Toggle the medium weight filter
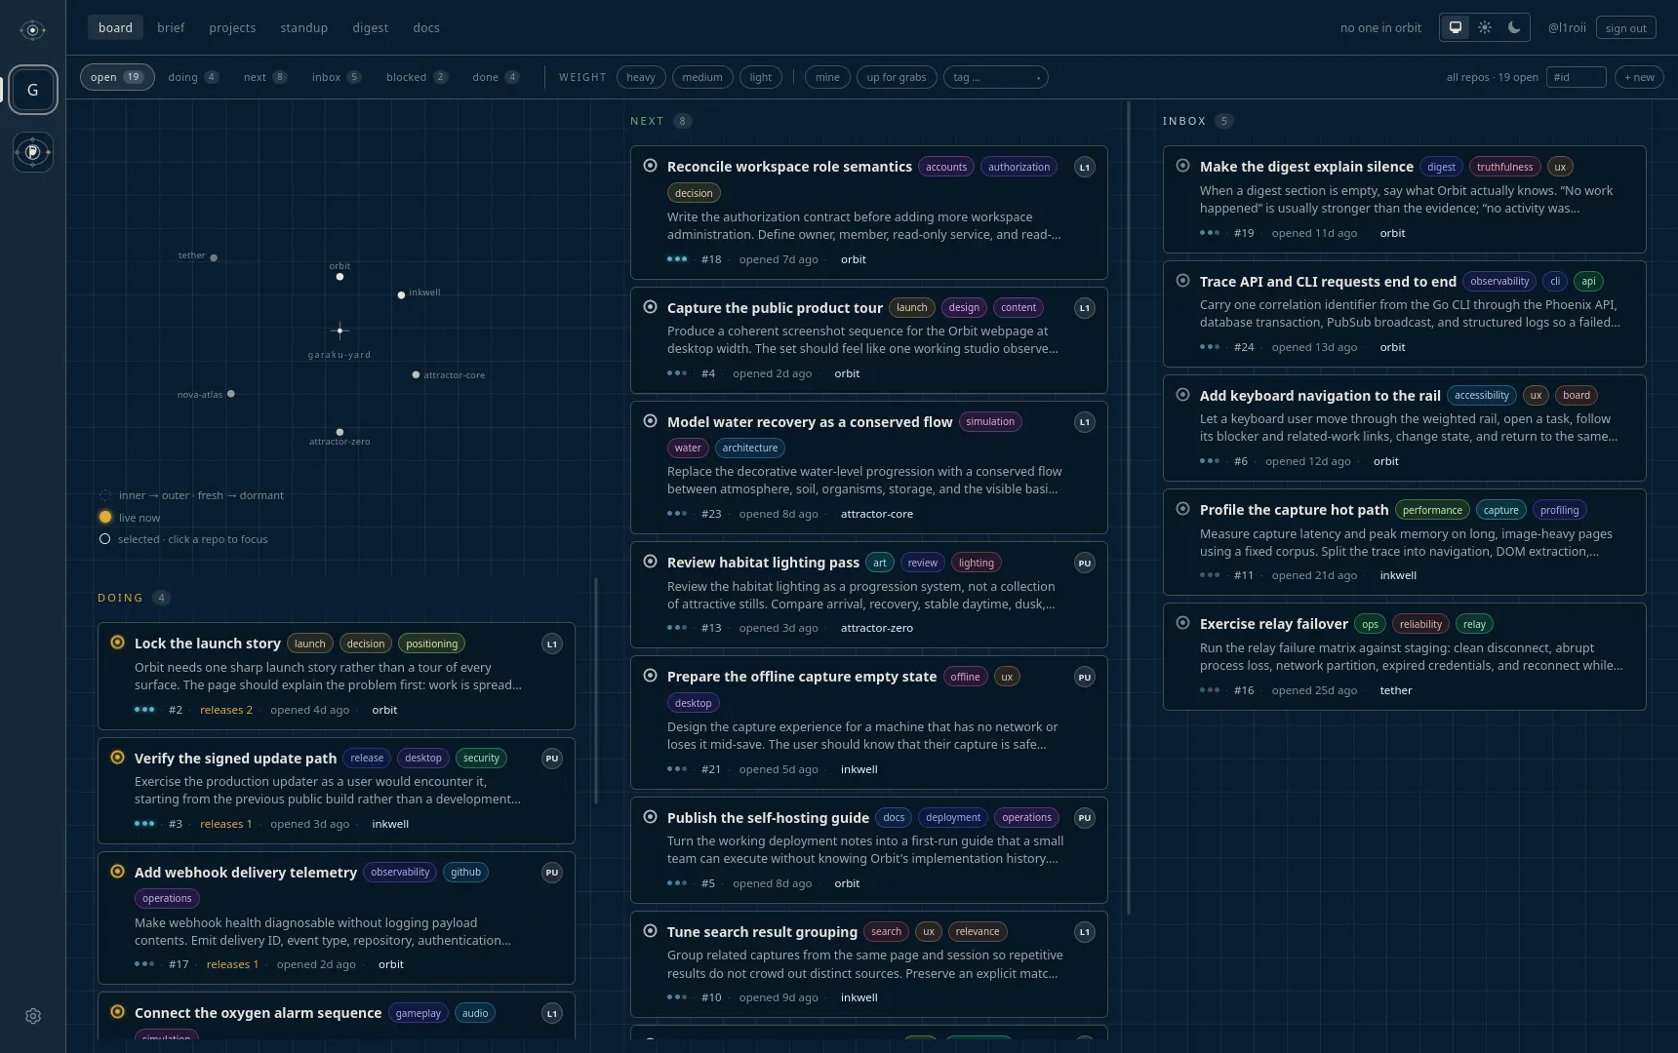This screenshot has width=1678, height=1053. [x=702, y=77]
